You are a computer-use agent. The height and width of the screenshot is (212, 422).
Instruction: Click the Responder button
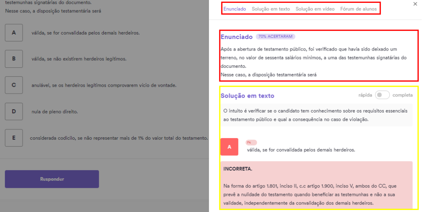pos(52,179)
